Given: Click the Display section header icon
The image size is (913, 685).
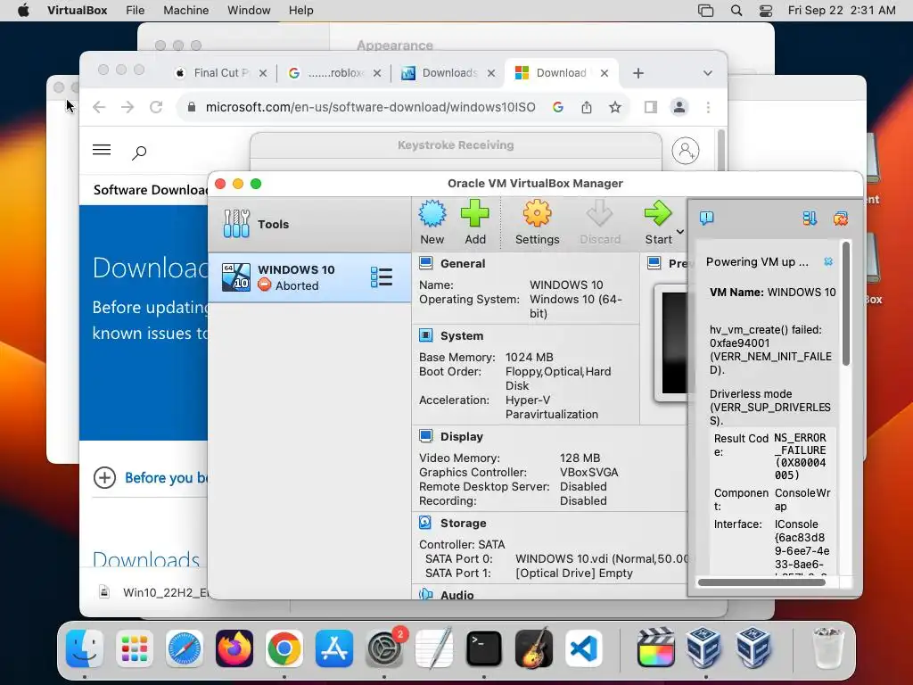Looking at the screenshot, I should click(x=425, y=436).
